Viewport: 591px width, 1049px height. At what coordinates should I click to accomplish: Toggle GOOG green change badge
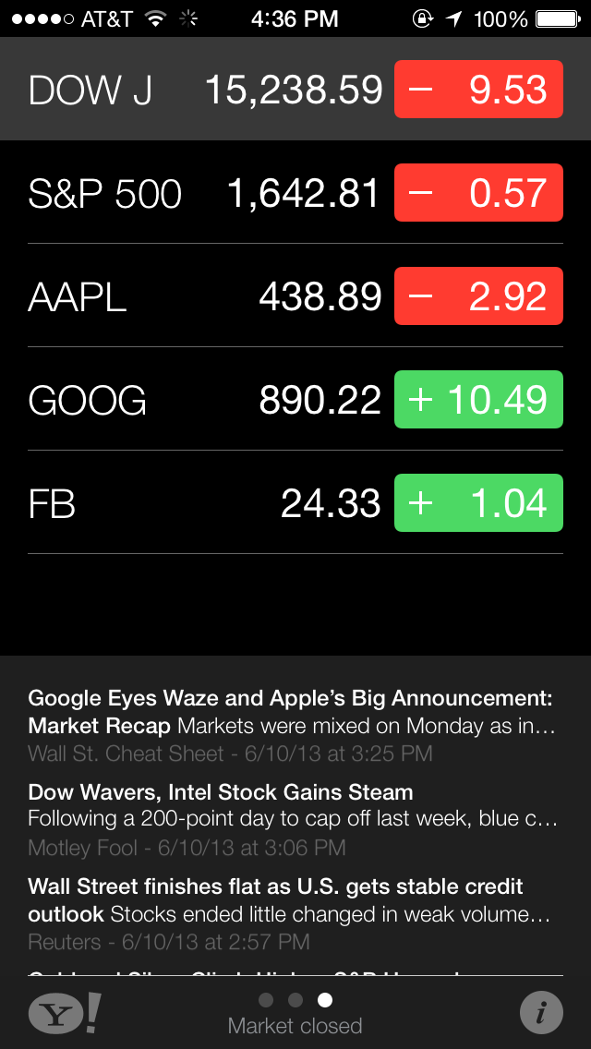click(478, 400)
